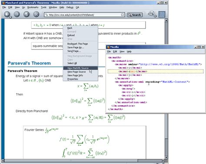Maximize the MathML source window
Screen dimensions: 206x164
coord(199,47)
